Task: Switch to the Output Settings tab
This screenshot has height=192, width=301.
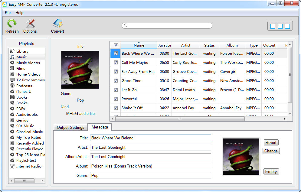Action: (70, 127)
